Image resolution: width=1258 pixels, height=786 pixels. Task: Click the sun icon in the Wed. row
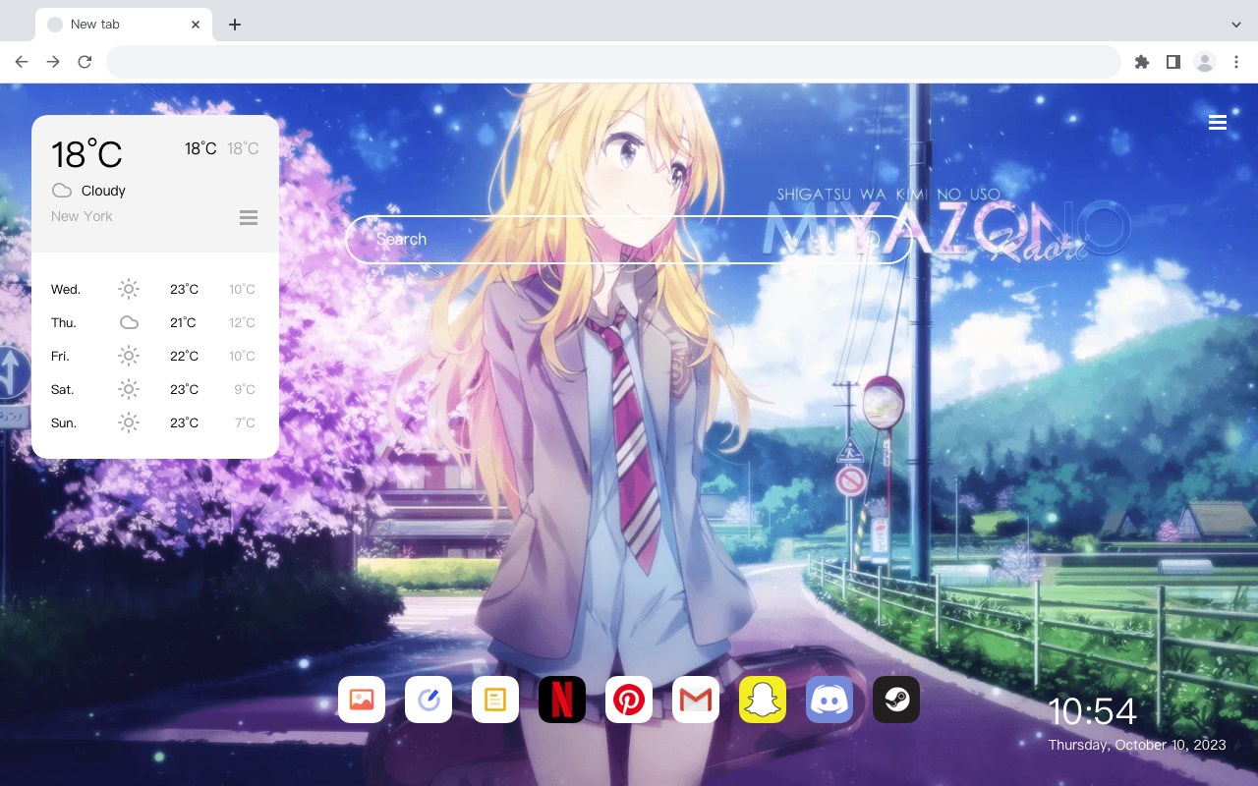(129, 289)
